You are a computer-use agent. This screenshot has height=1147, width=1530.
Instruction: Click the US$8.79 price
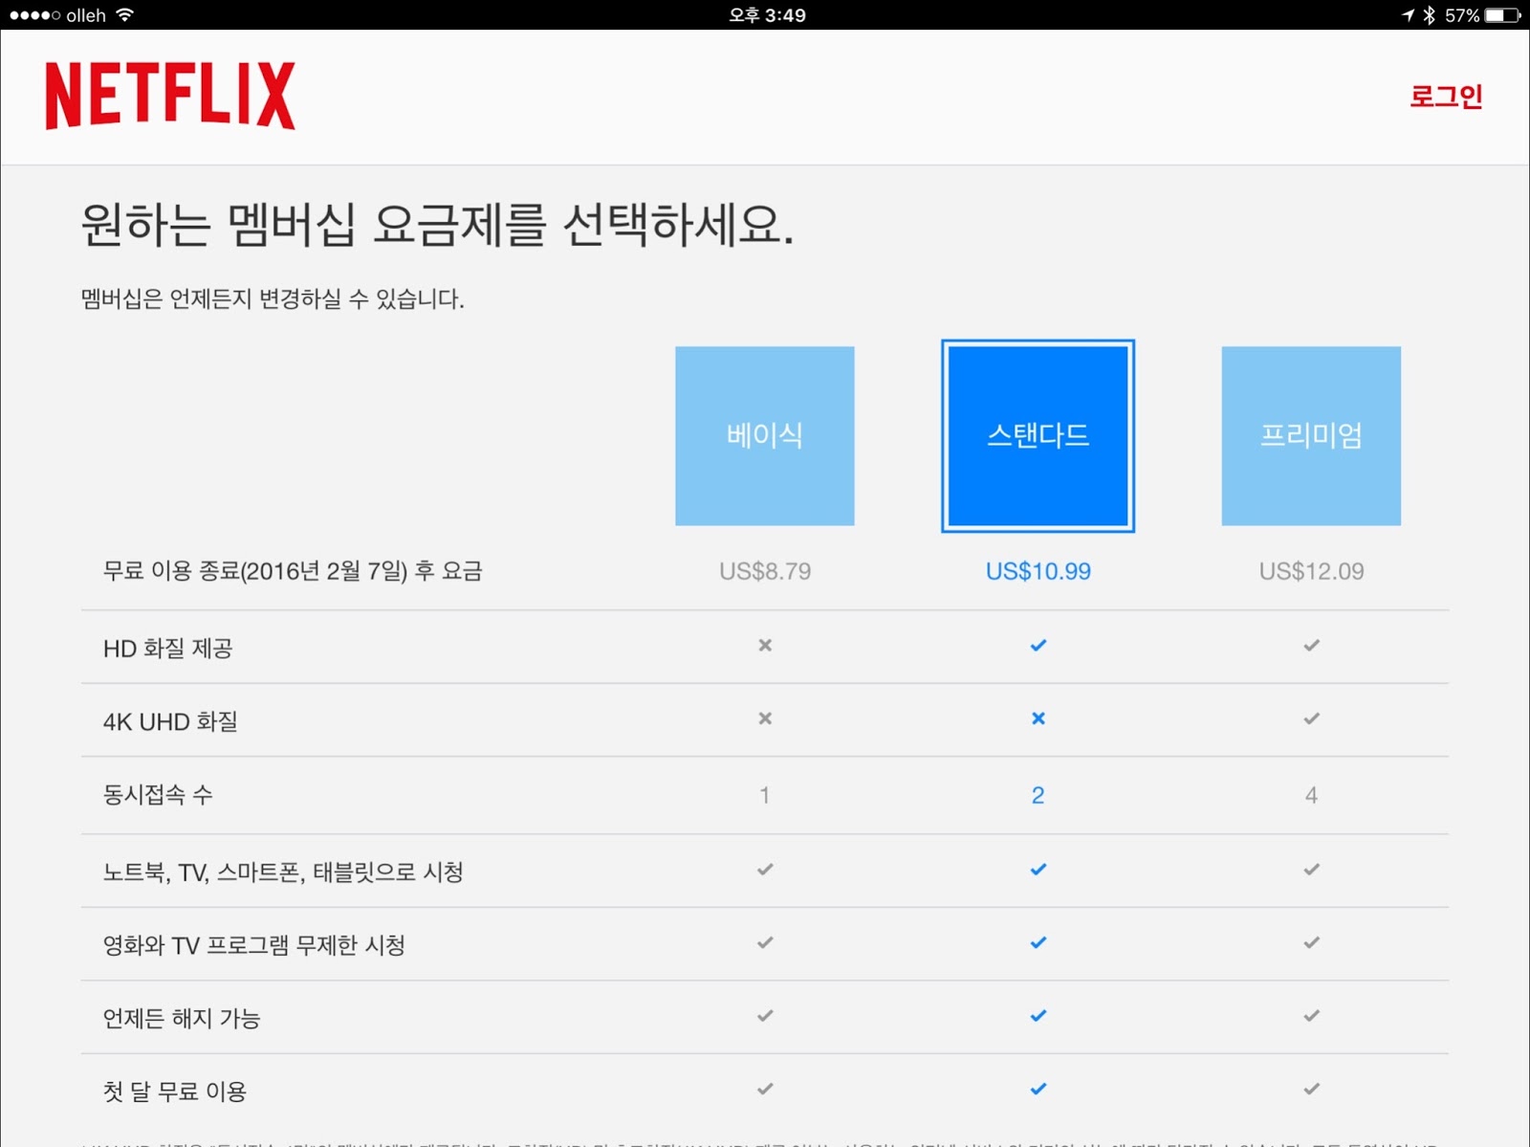[765, 572]
